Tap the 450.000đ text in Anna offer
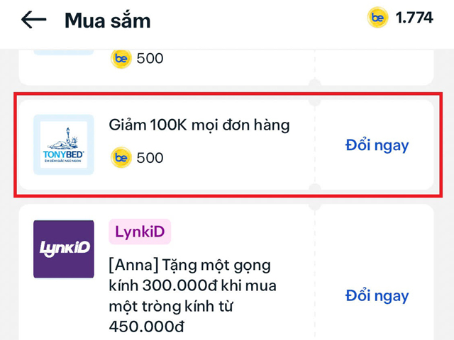This screenshot has width=454, height=340. 147,327
